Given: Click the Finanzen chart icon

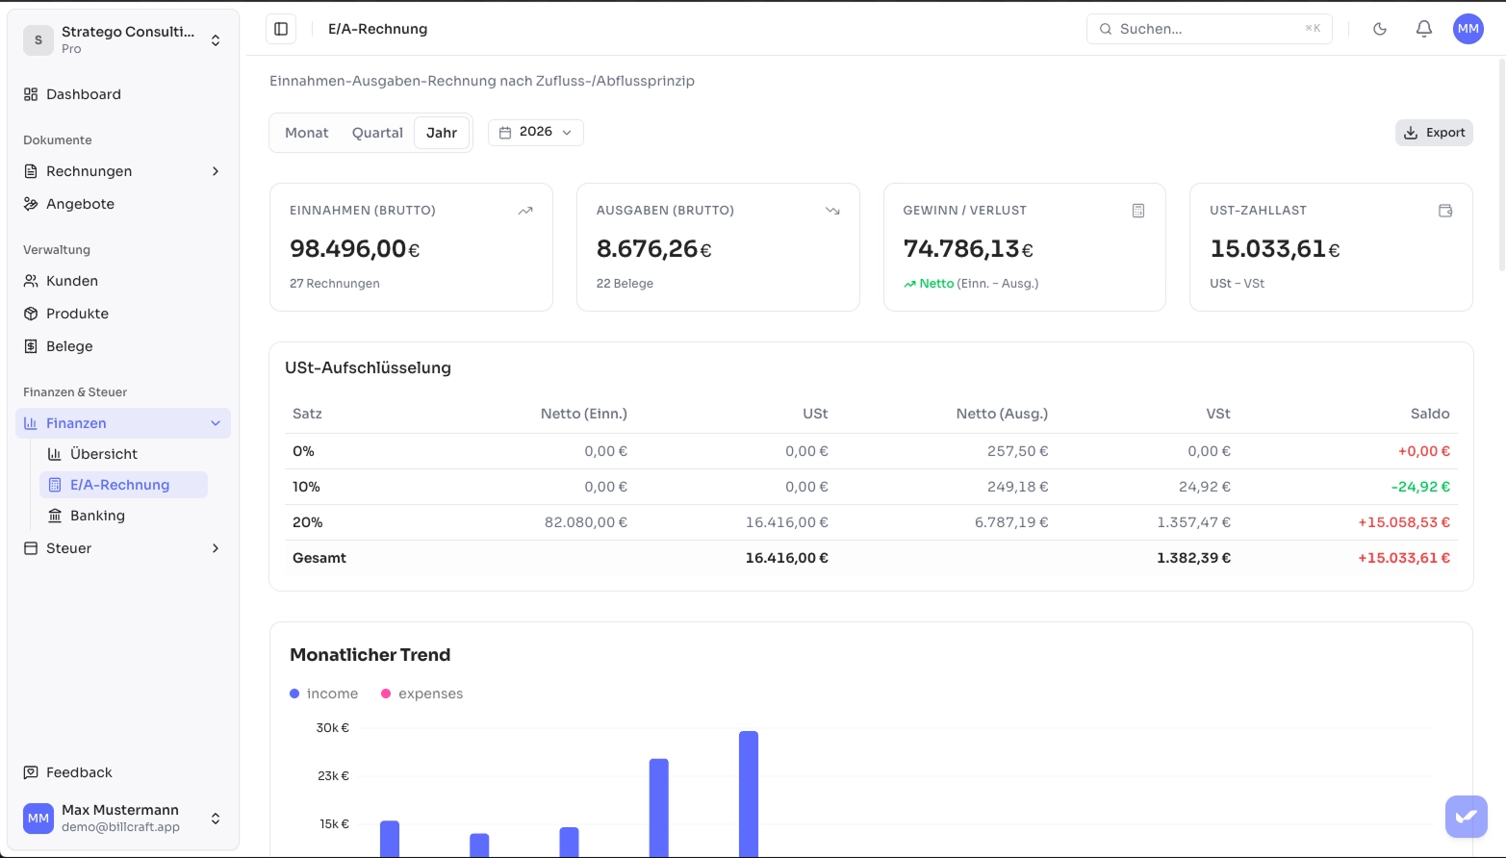Looking at the screenshot, I should [31, 423].
